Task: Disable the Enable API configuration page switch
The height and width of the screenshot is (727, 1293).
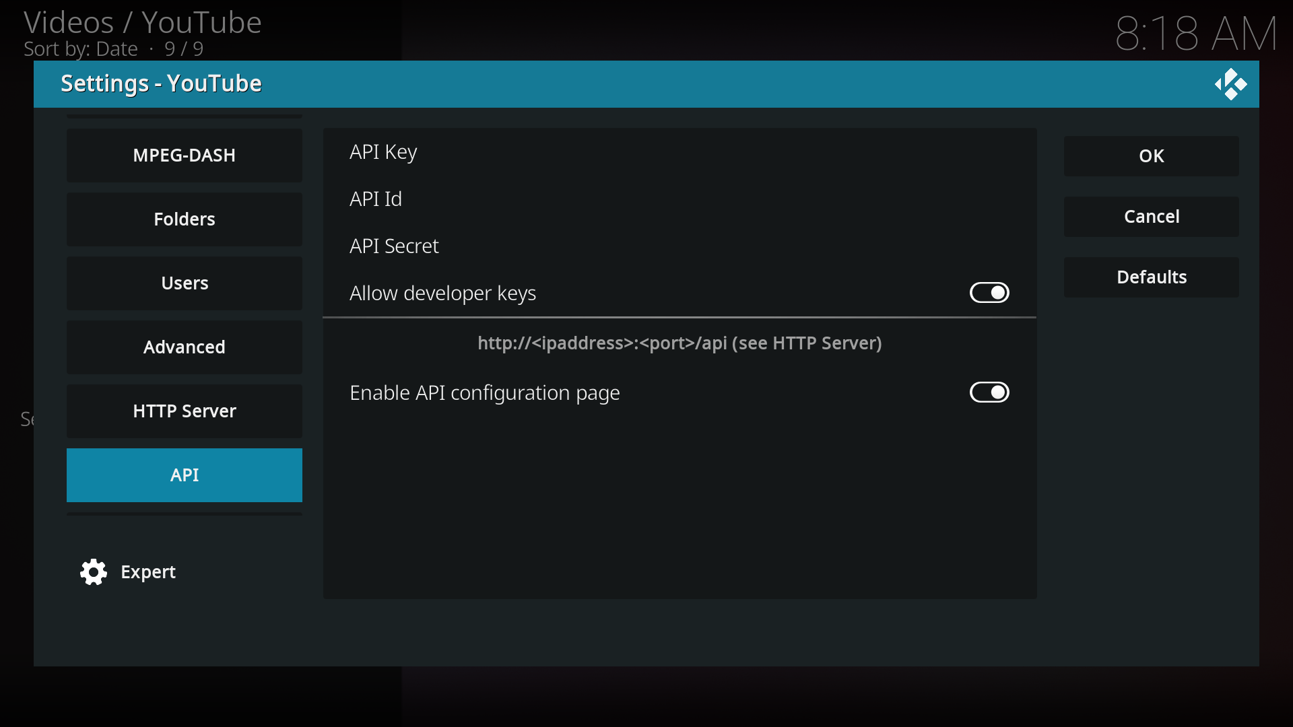Action: click(989, 392)
